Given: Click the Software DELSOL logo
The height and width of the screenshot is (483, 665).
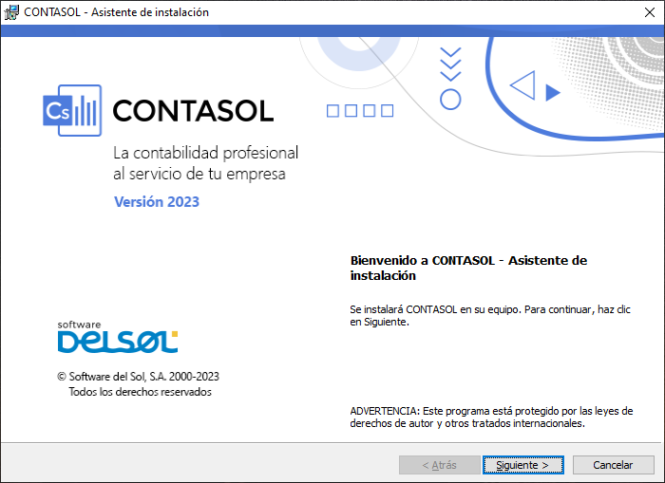Looking at the screenshot, I should pos(118,337).
